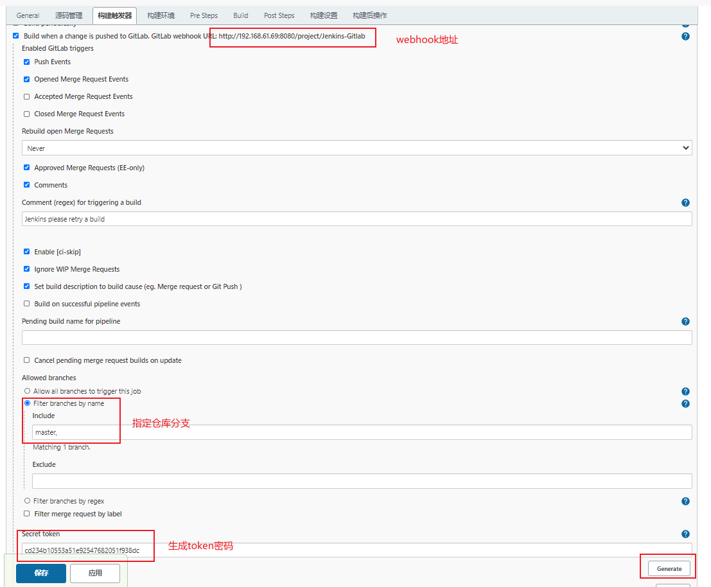
Task: Focus the Secret token field
Action: click(x=357, y=550)
